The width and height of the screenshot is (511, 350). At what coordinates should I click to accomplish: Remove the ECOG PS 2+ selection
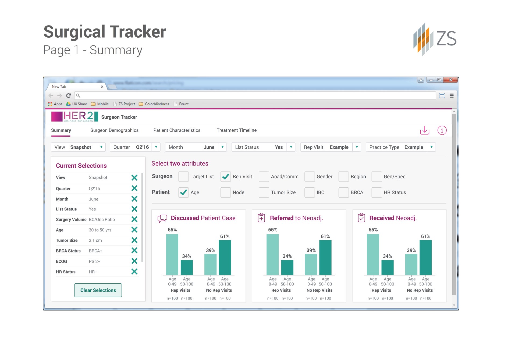[134, 261]
